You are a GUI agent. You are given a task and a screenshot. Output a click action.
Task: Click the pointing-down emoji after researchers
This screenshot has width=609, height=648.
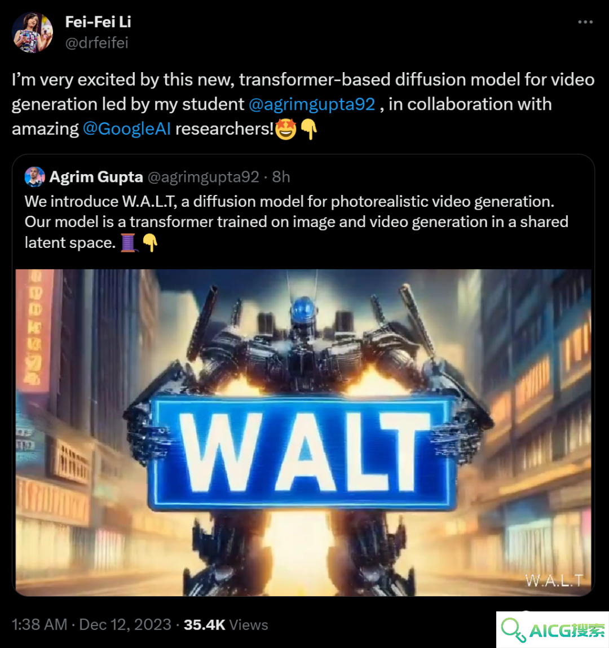[x=309, y=130]
